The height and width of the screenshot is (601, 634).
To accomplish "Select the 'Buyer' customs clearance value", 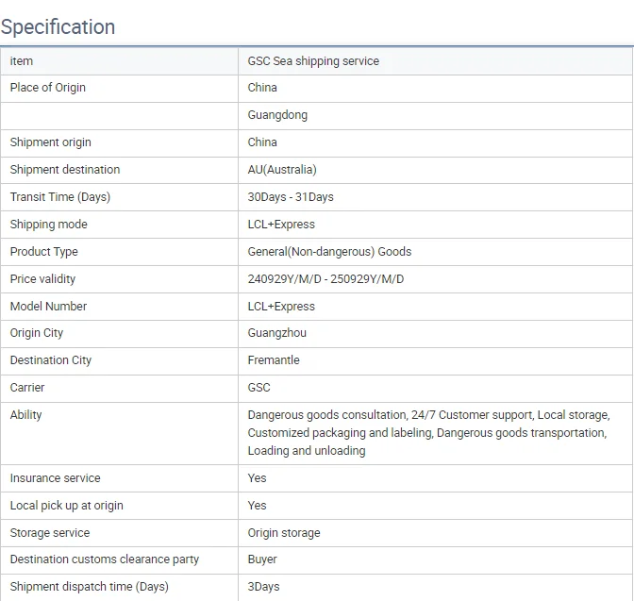I will pyautogui.click(x=262, y=559).
